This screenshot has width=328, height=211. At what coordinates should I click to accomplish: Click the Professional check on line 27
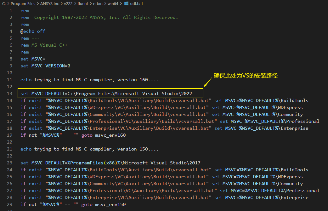pyautogui.click(x=170, y=191)
